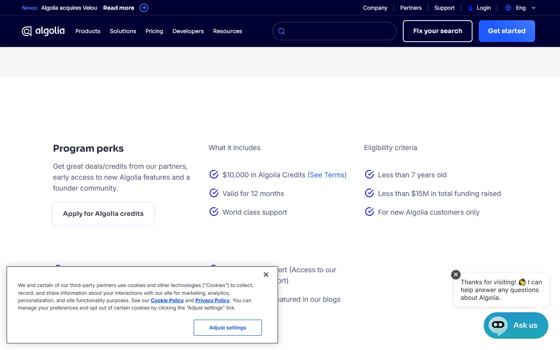
Task: Click the chatbot face icon
Action: click(x=498, y=325)
